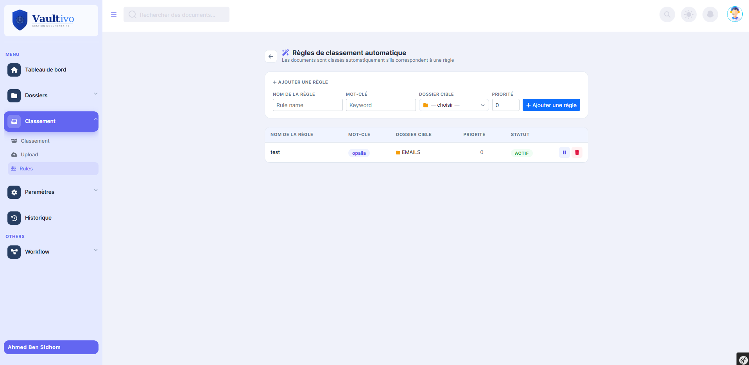Click the 'test' rule name cell
The height and width of the screenshot is (365, 749).
point(275,152)
